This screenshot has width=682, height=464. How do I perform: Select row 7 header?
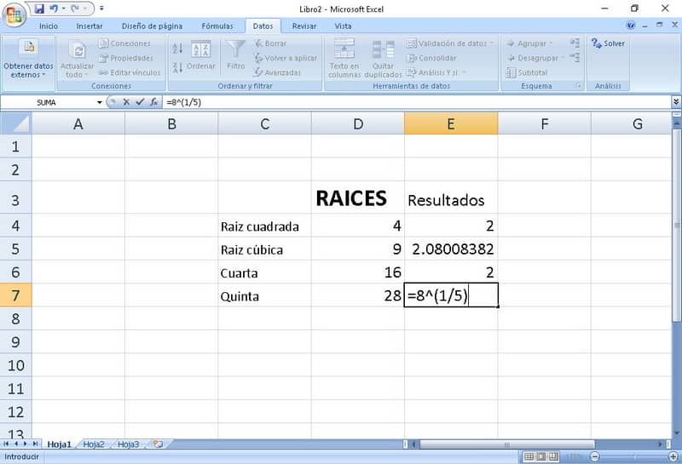point(15,295)
